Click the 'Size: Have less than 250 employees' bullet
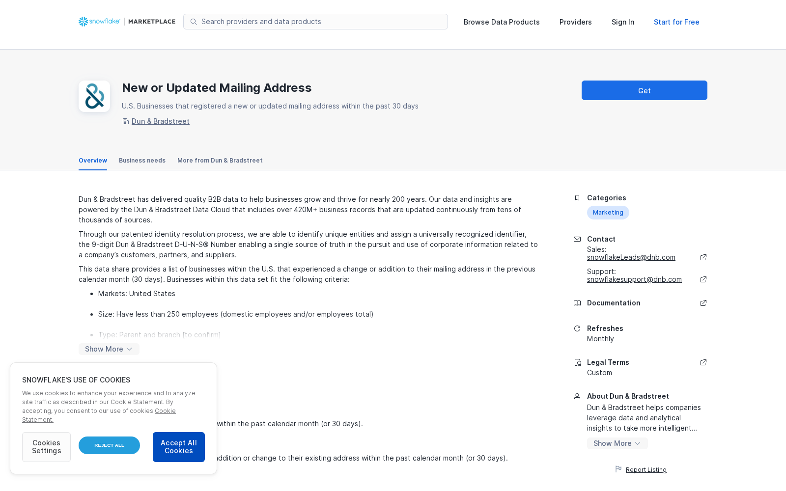This screenshot has height=491, width=786. [236, 314]
